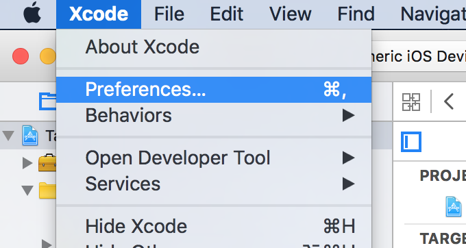Collapse the yellow folder disclosure triangle
This screenshot has height=248, width=466.
point(27,190)
